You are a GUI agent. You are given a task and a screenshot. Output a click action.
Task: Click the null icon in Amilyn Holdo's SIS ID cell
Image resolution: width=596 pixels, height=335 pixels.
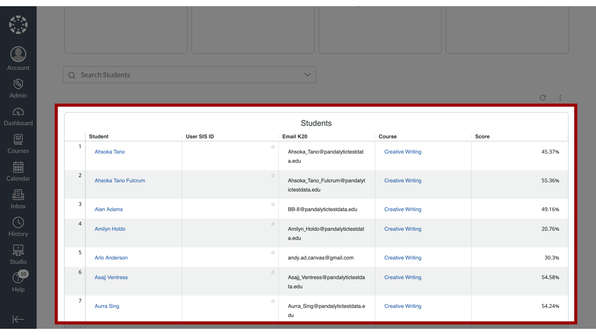click(273, 224)
